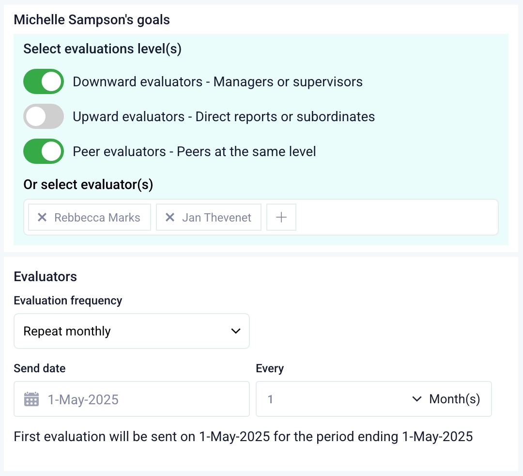Expand the Month(s) interval selector

[x=416, y=398]
